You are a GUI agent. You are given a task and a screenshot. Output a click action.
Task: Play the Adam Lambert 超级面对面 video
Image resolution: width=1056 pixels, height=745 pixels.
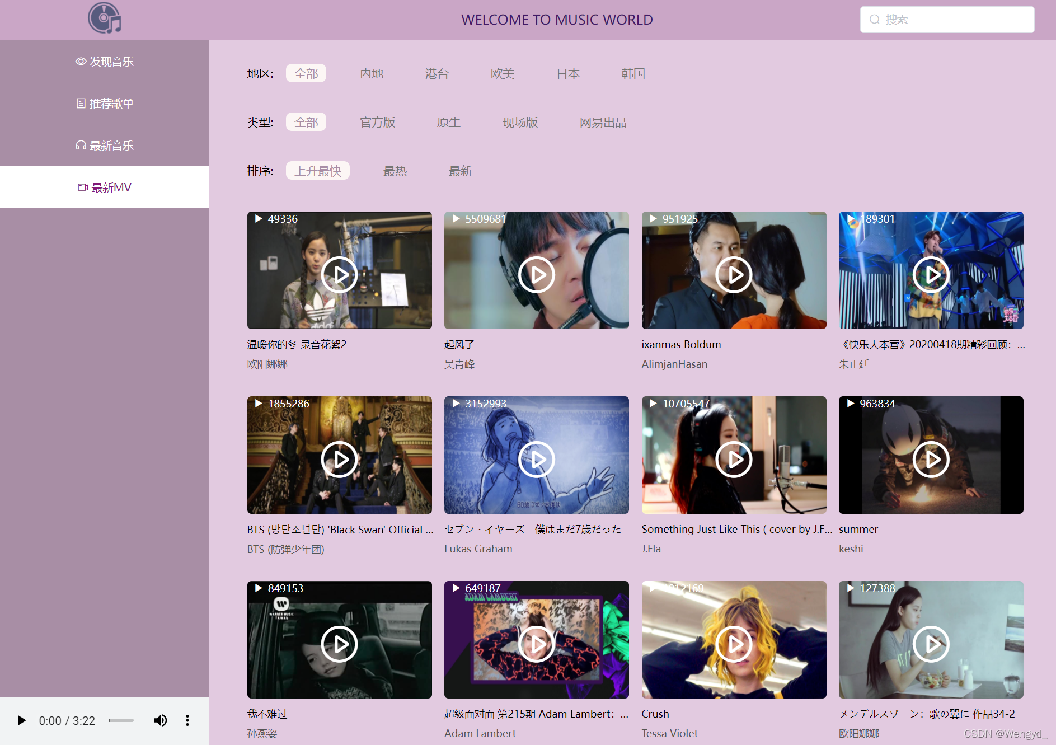pyautogui.click(x=536, y=644)
